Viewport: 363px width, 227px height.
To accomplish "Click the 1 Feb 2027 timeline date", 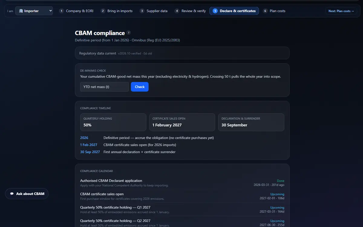I will coord(89,145).
